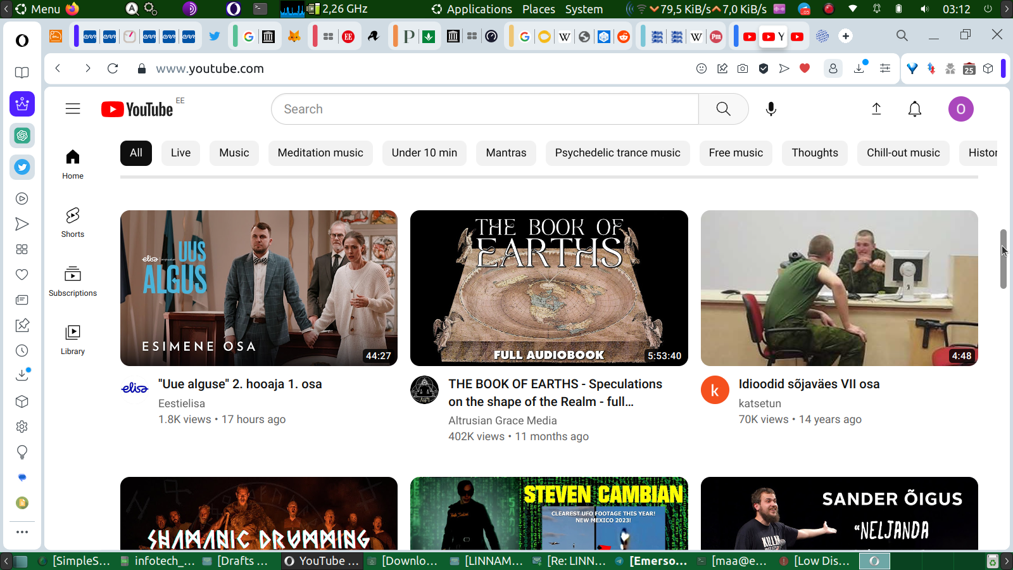Toggle system volume icon in top panel
Screen dimensions: 1013x570
tap(925, 9)
